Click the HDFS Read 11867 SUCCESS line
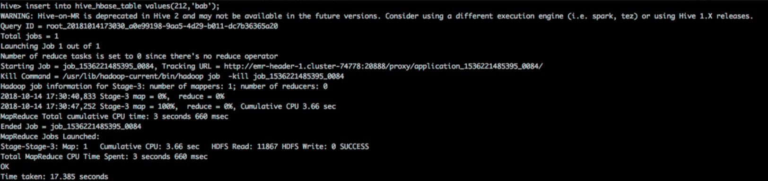The height and width of the screenshot is (181, 768). point(185,147)
